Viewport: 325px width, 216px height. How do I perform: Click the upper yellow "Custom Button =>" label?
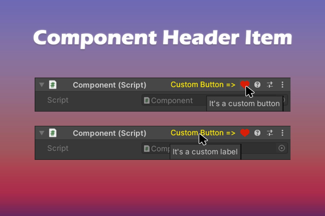(203, 85)
